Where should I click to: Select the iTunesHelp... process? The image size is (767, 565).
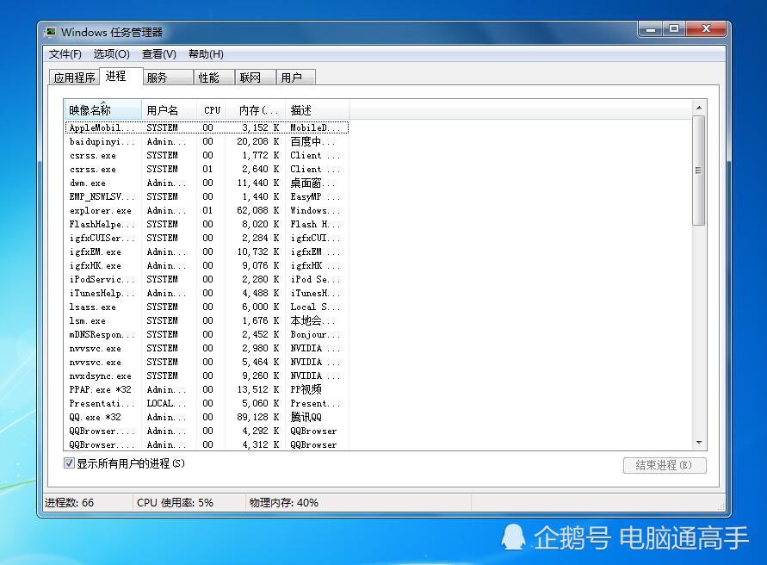click(207, 293)
